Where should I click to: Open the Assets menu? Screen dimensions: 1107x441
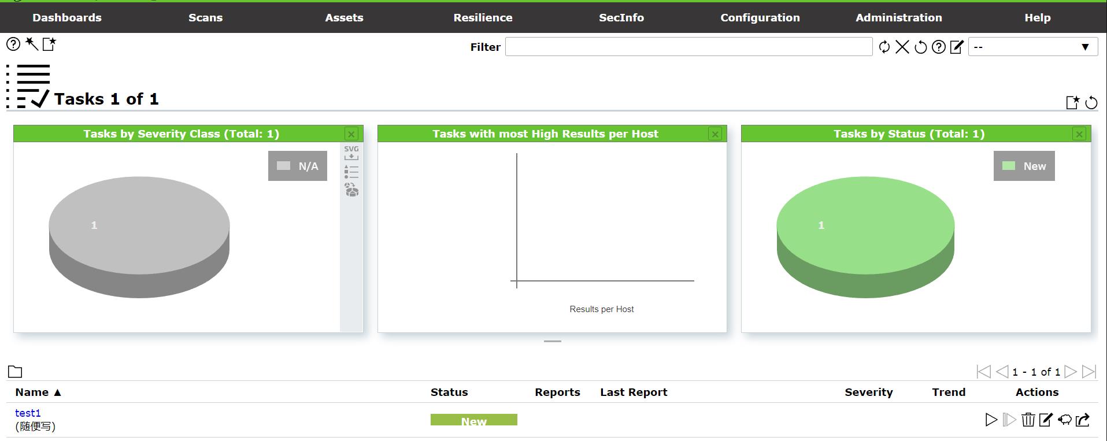pyautogui.click(x=344, y=17)
